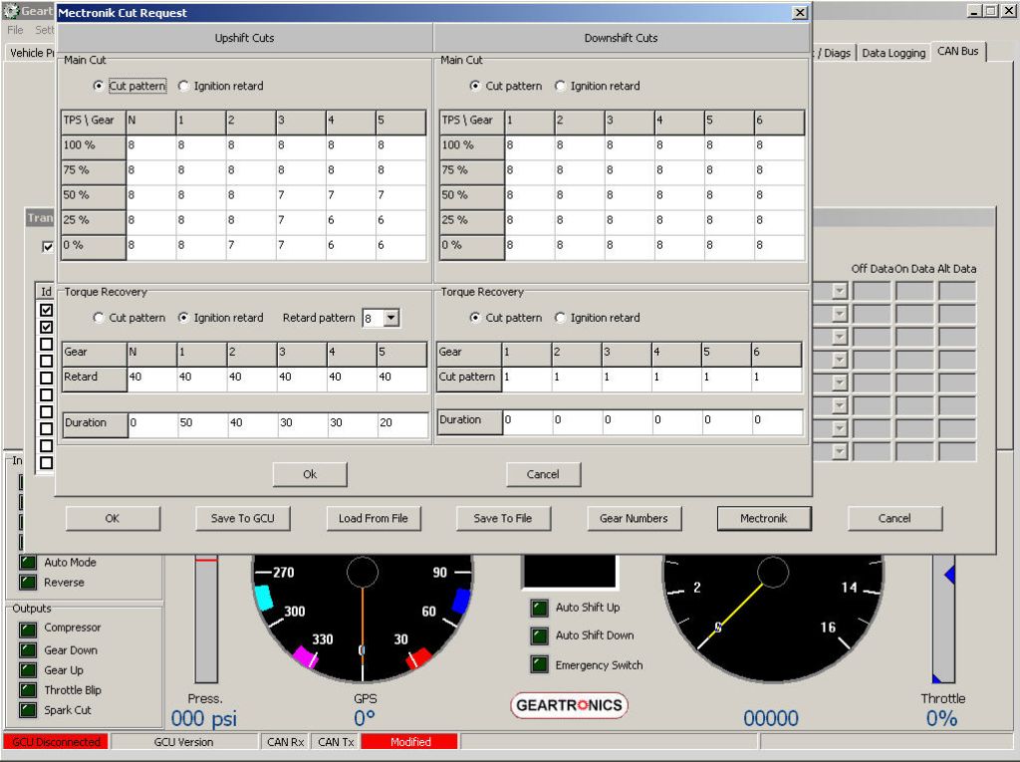Click the Auto Shift Up indicator

pyautogui.click(x=539, y=608)
